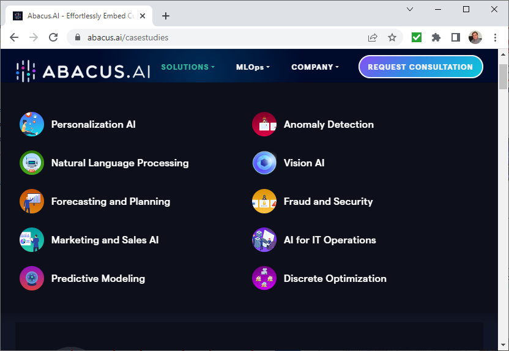Click the Discrete Optimization purple icon
The height and width of the screenshot is (351, 509).
pos(264,278)
